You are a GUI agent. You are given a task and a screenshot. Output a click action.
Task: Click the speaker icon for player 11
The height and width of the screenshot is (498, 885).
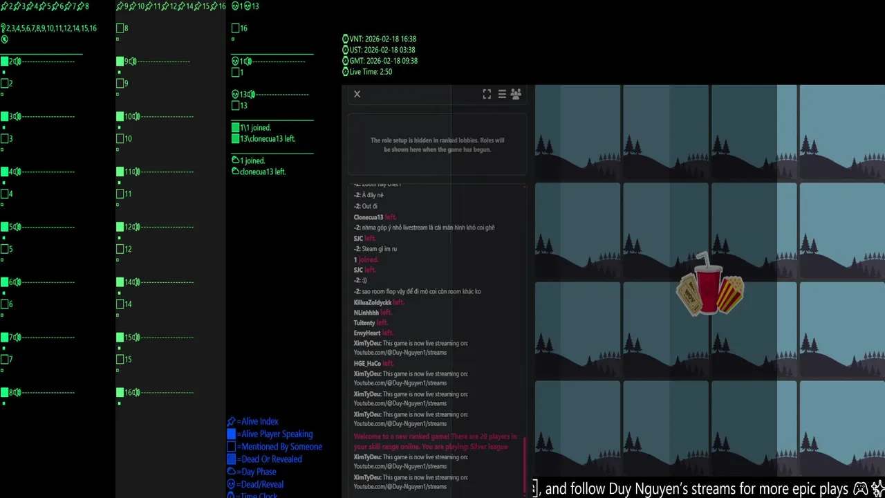point(137,172)
